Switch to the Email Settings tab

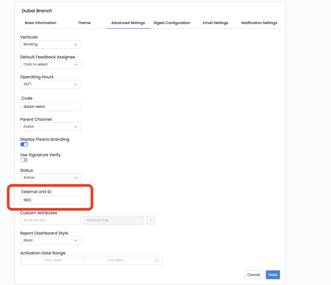216,23
